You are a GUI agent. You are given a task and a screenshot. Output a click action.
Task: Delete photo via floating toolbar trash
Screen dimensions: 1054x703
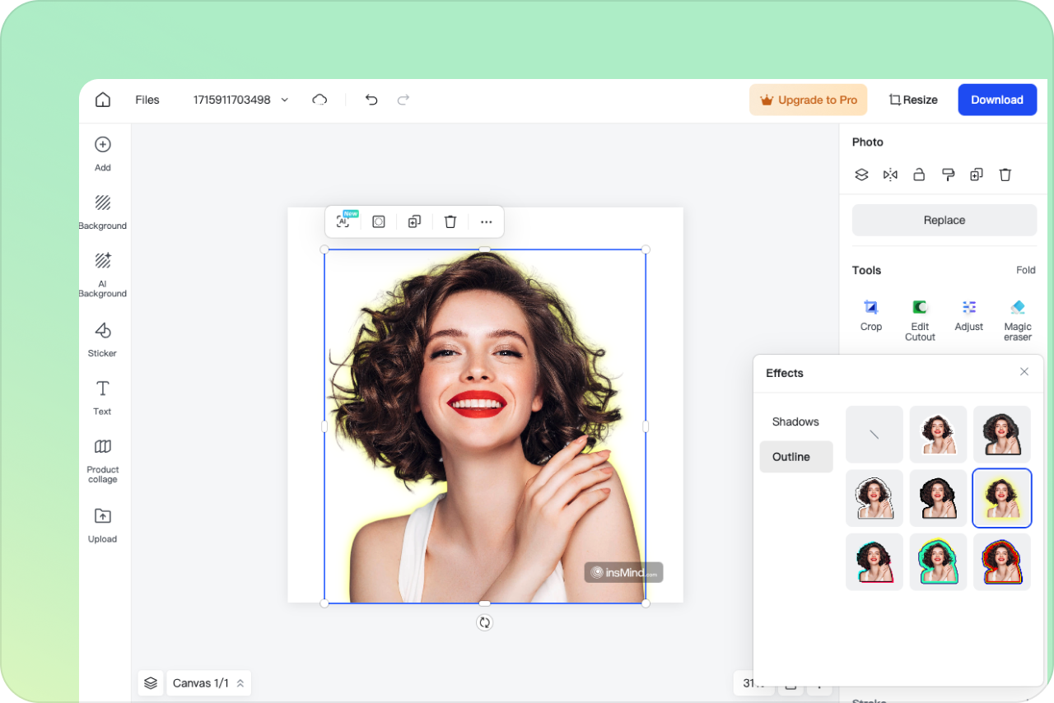click(450, 221)
